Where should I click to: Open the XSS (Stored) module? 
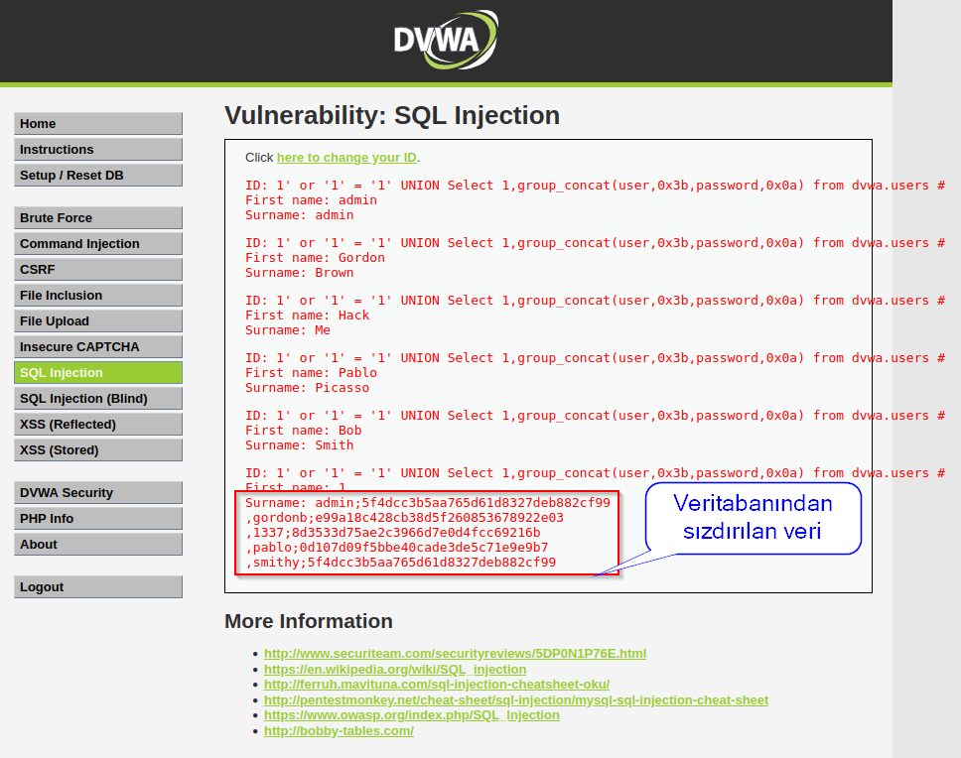[x=98, y=450]
